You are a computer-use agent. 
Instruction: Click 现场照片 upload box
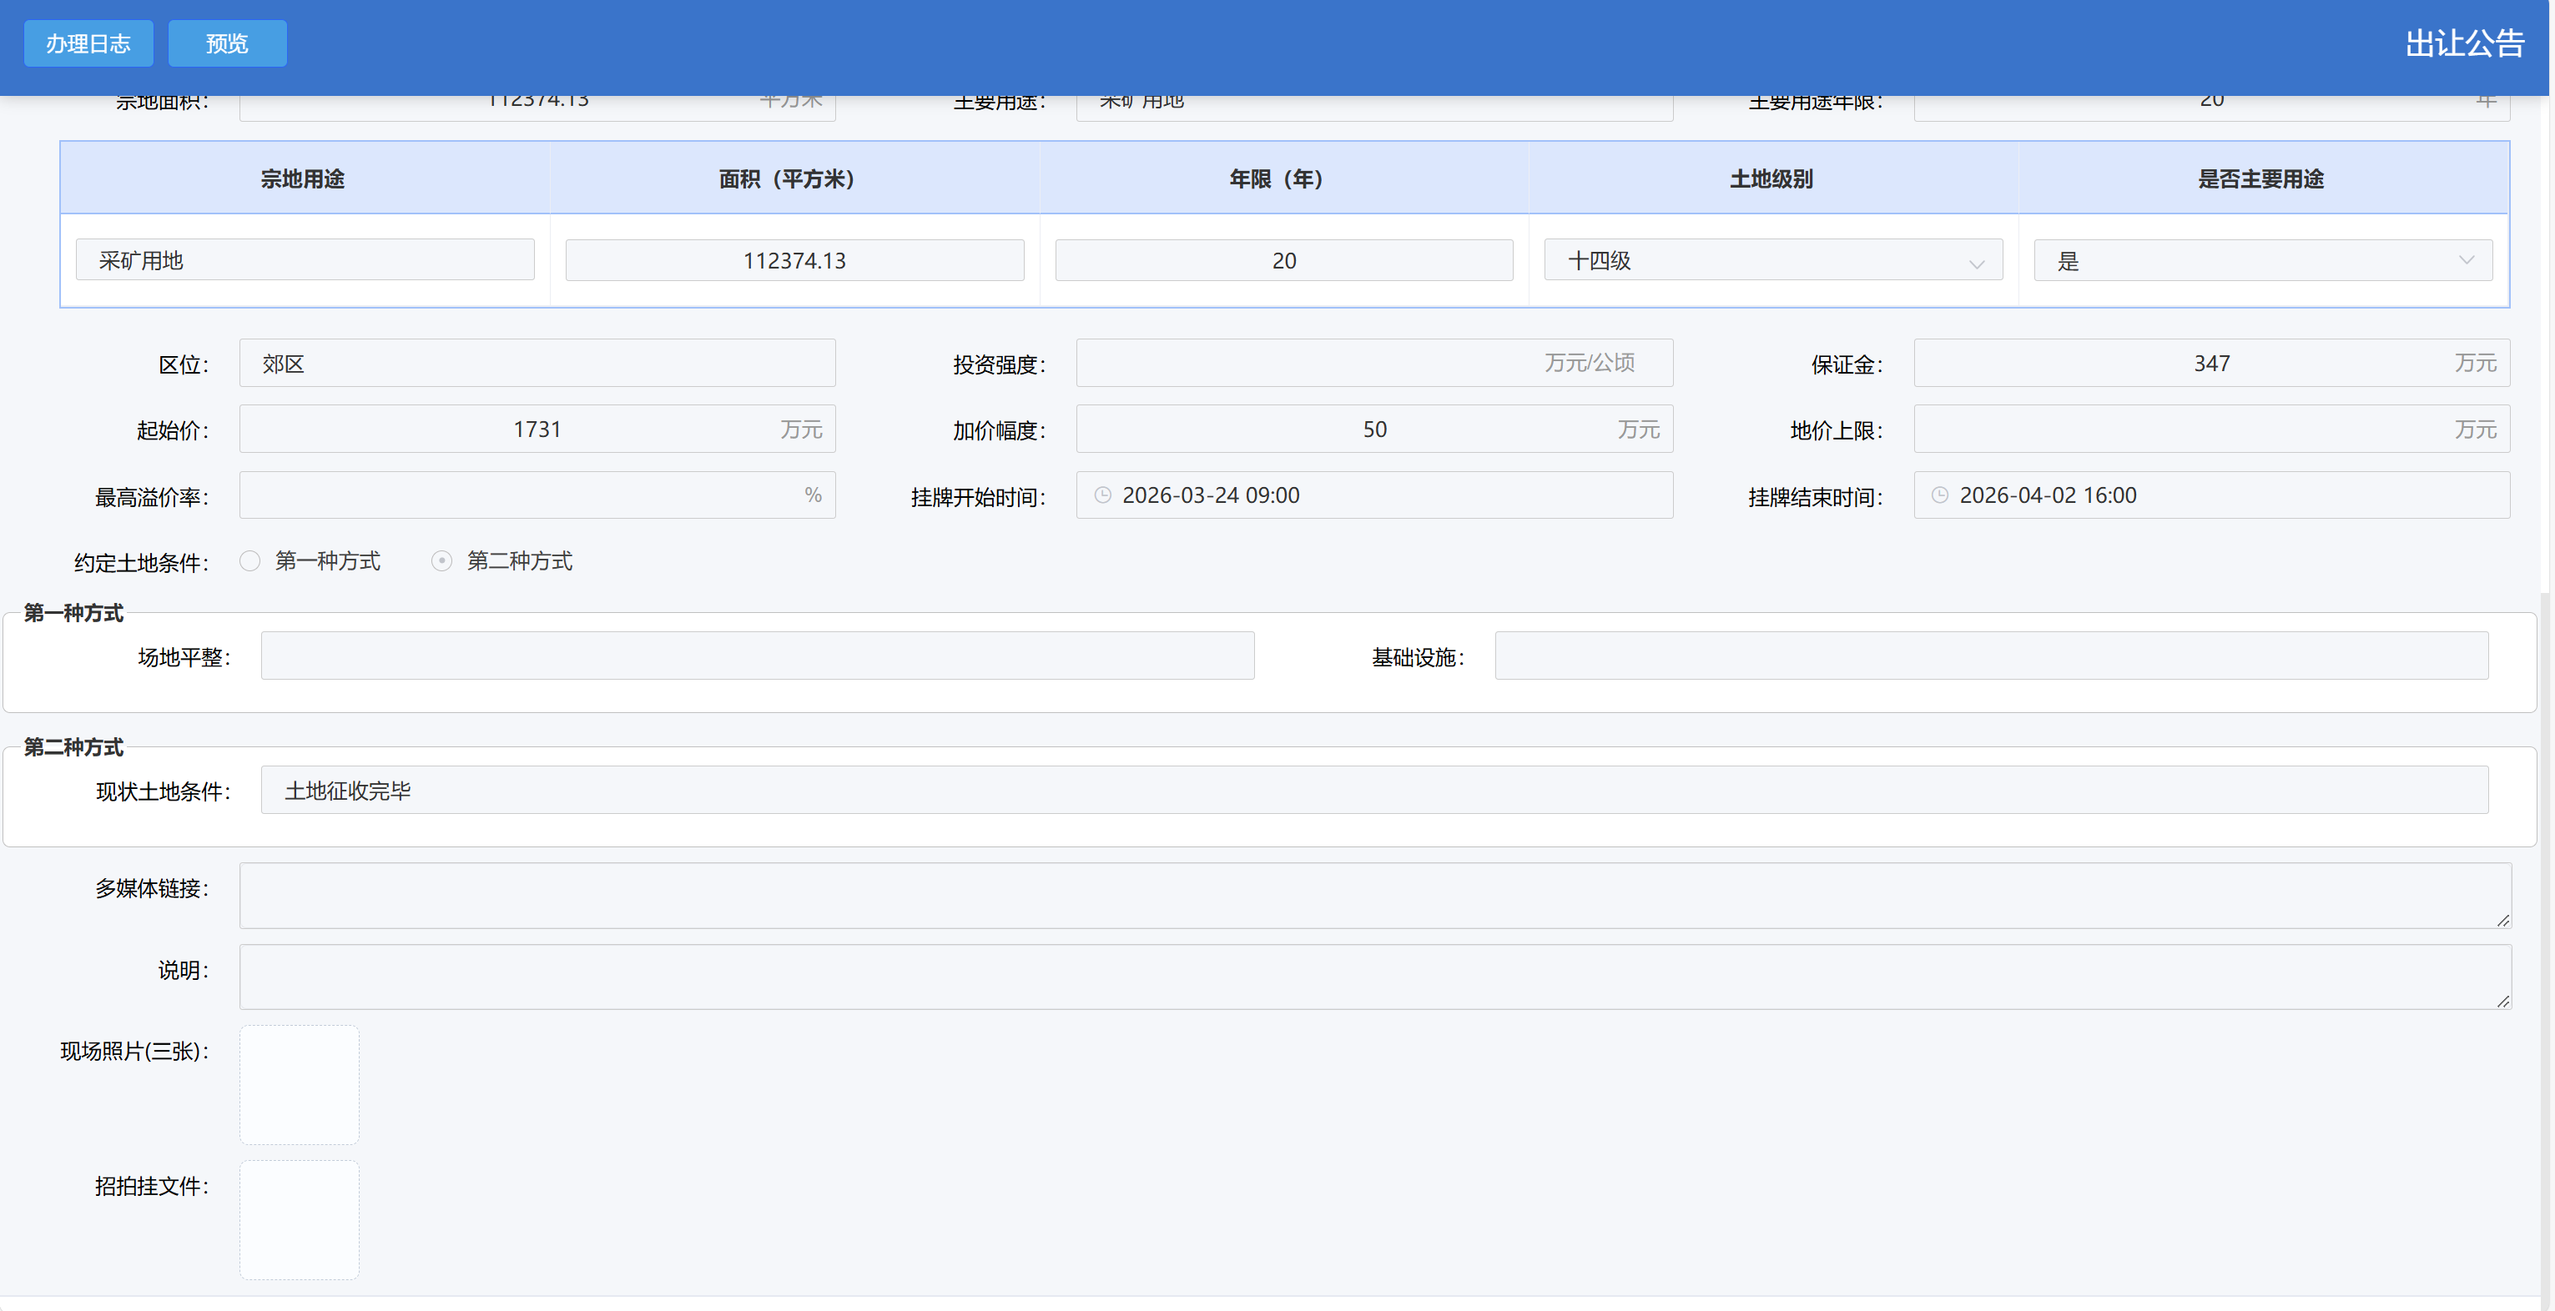tap(300, 1085)
